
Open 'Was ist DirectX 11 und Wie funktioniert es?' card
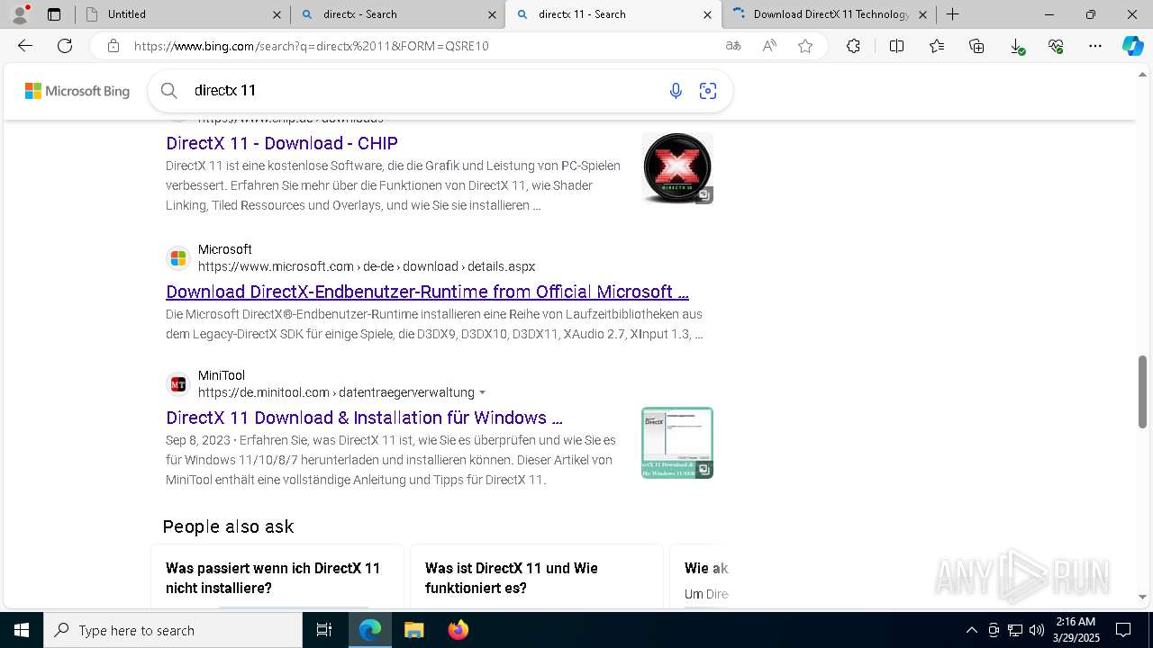pos(537,576)
